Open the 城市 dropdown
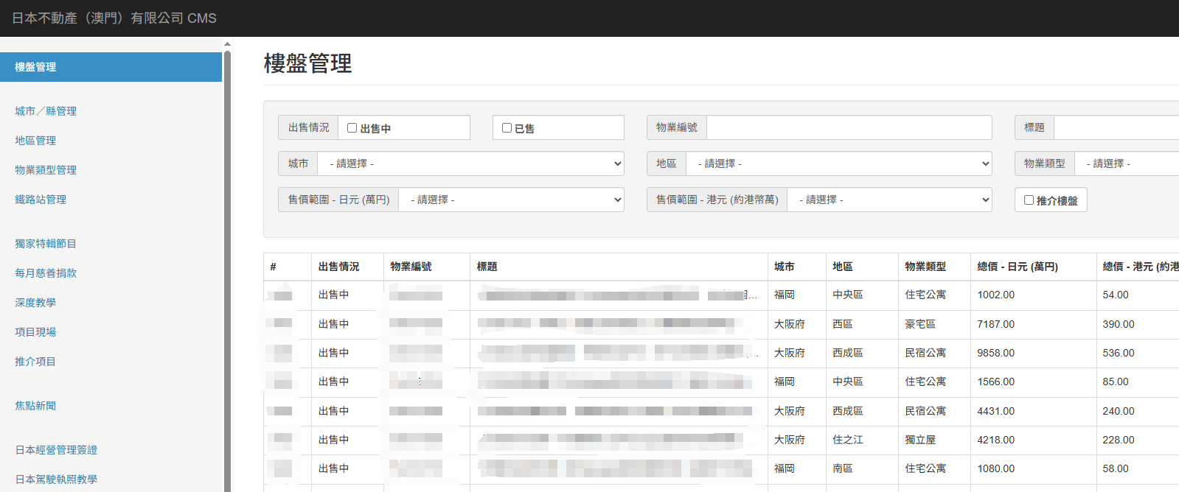 tap(470, 164)
